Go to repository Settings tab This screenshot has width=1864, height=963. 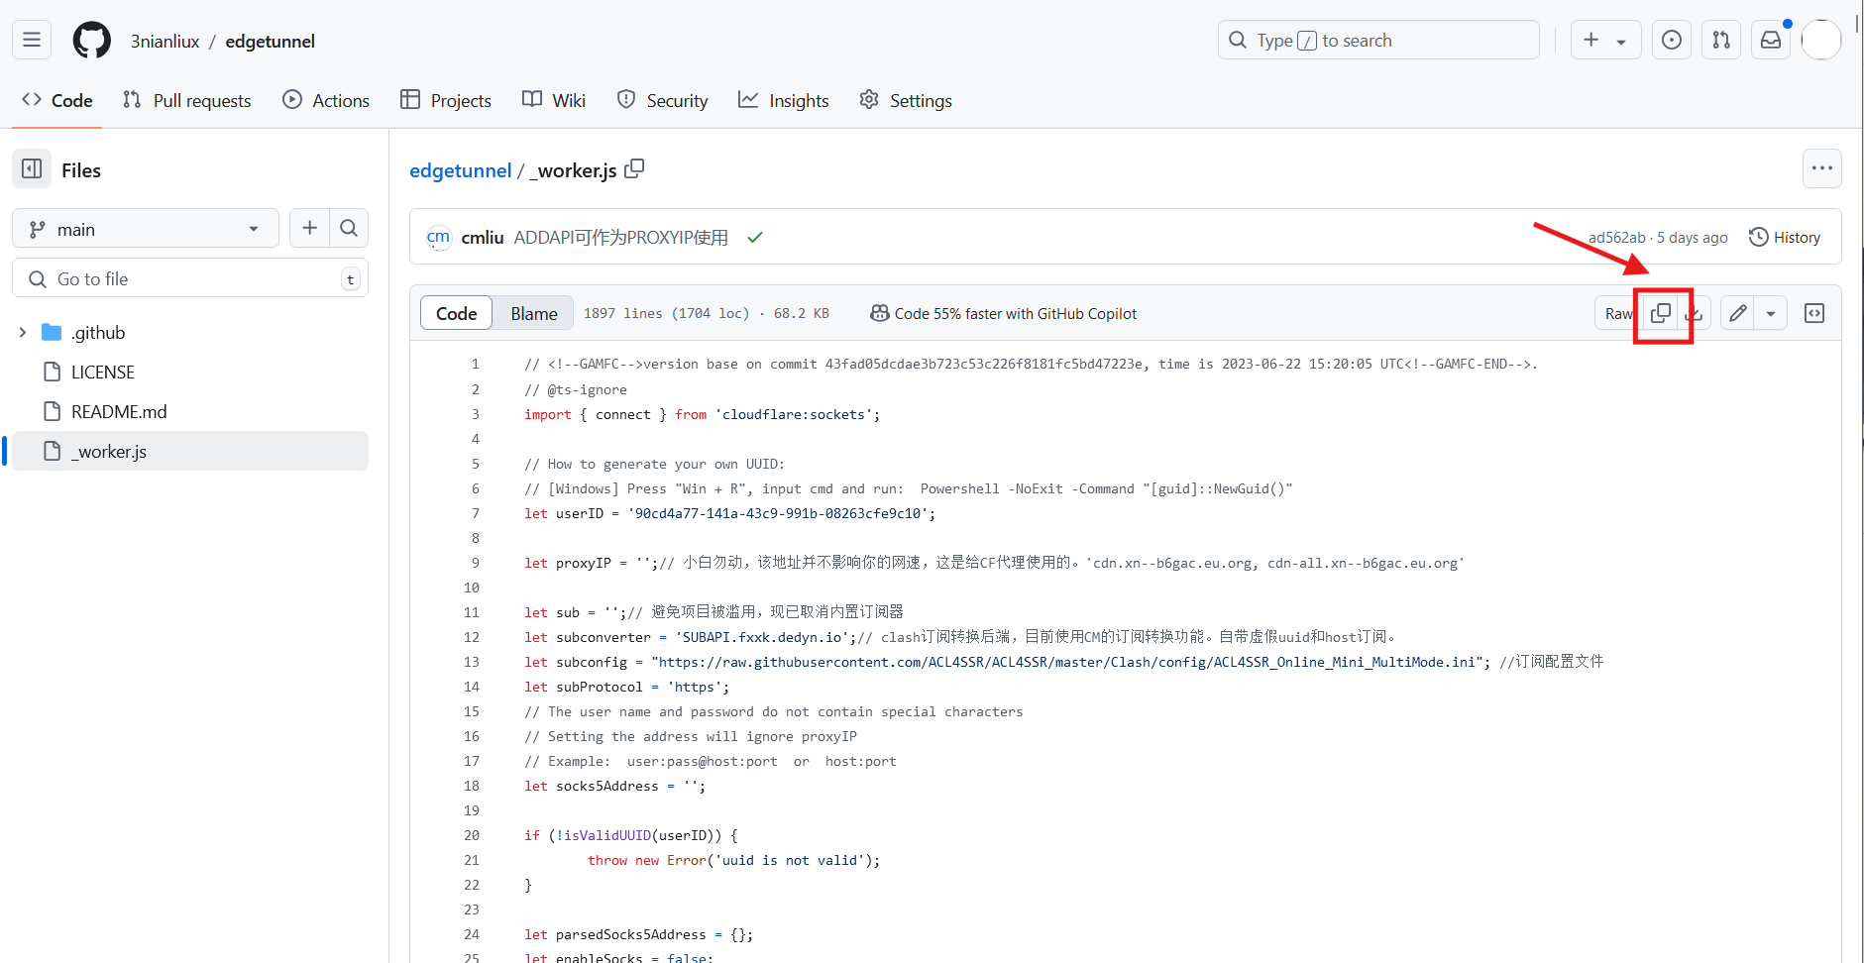(x=906, y=100)
